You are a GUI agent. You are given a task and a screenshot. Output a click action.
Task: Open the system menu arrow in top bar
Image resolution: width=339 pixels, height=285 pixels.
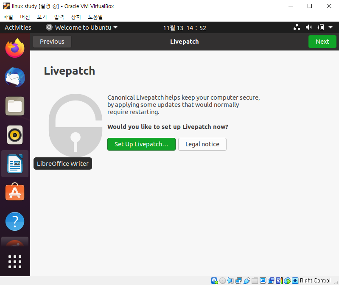331,28
